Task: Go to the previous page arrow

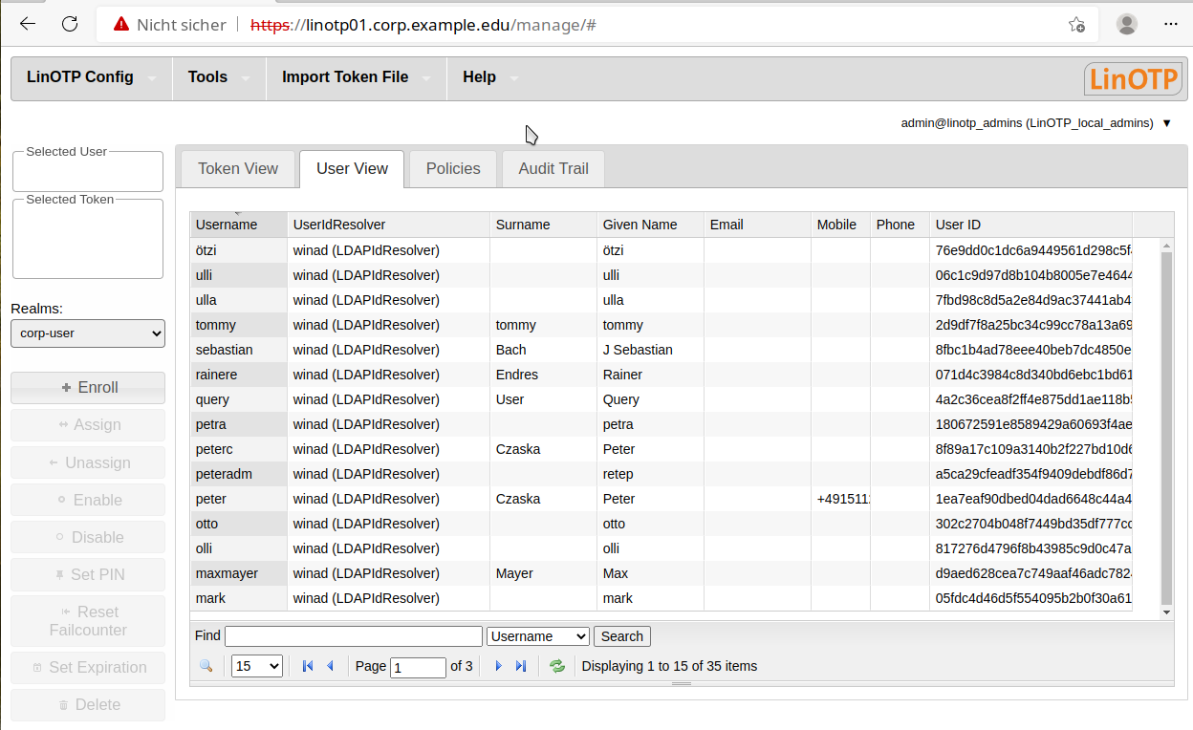Action: coord(330,666)
